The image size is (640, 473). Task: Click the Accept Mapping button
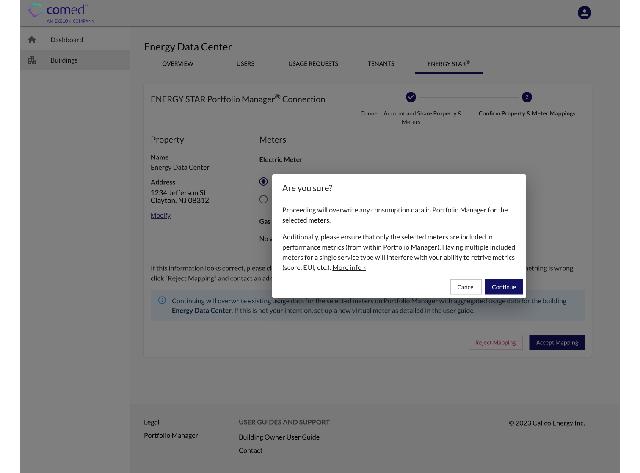point(557,343)
